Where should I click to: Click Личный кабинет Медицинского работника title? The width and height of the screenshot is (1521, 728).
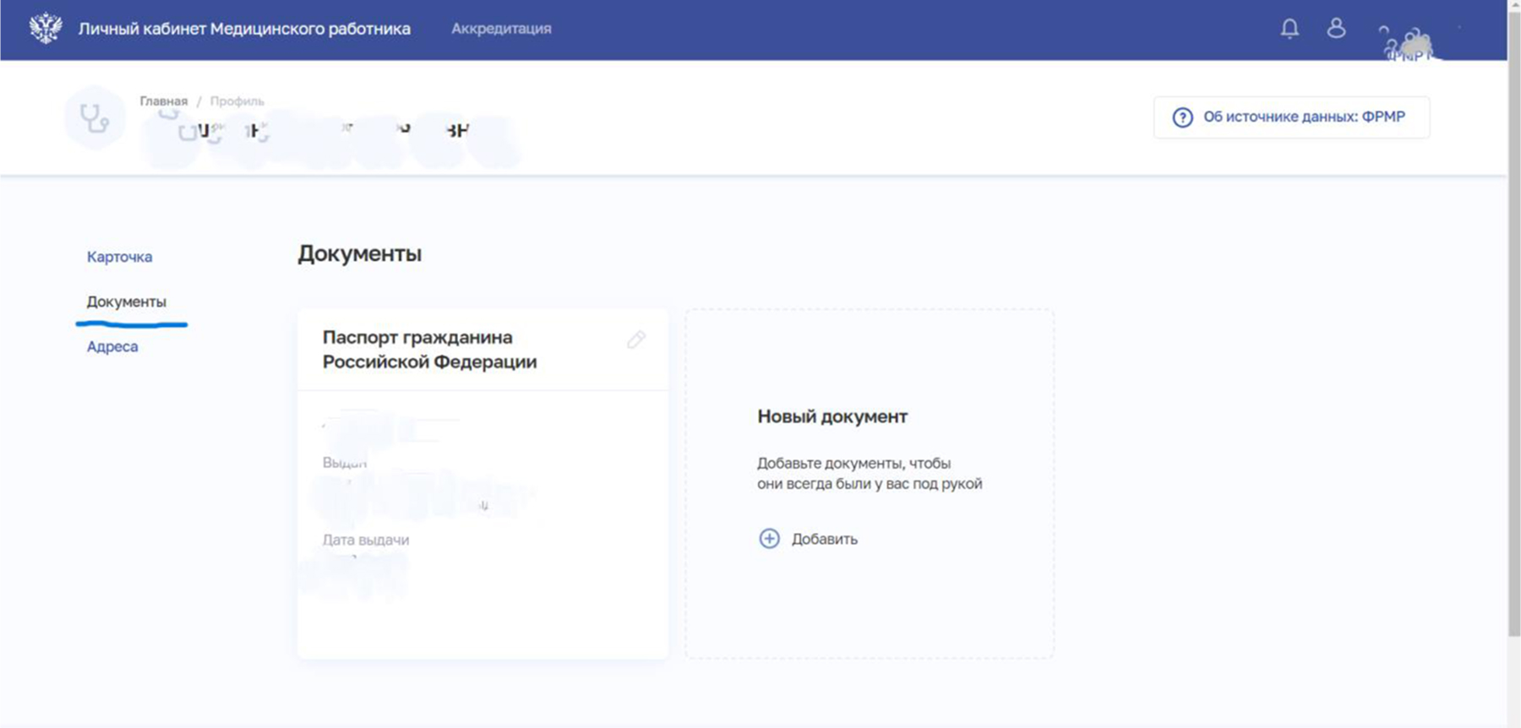[244, 29]
